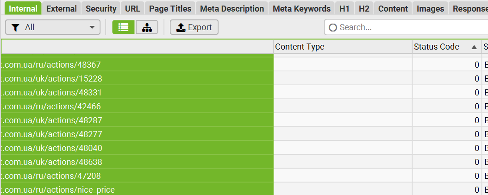Open the All filter dropdown
The height and width of the screenshot is (195, 488).
pyautogui.click(x=53, y=27)
